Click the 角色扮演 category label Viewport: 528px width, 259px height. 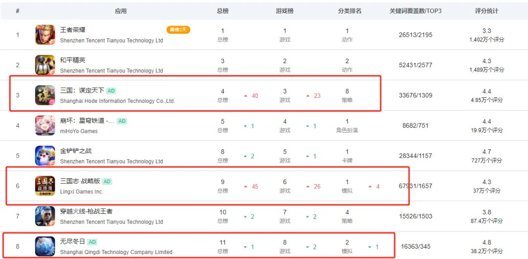(347, 130)
